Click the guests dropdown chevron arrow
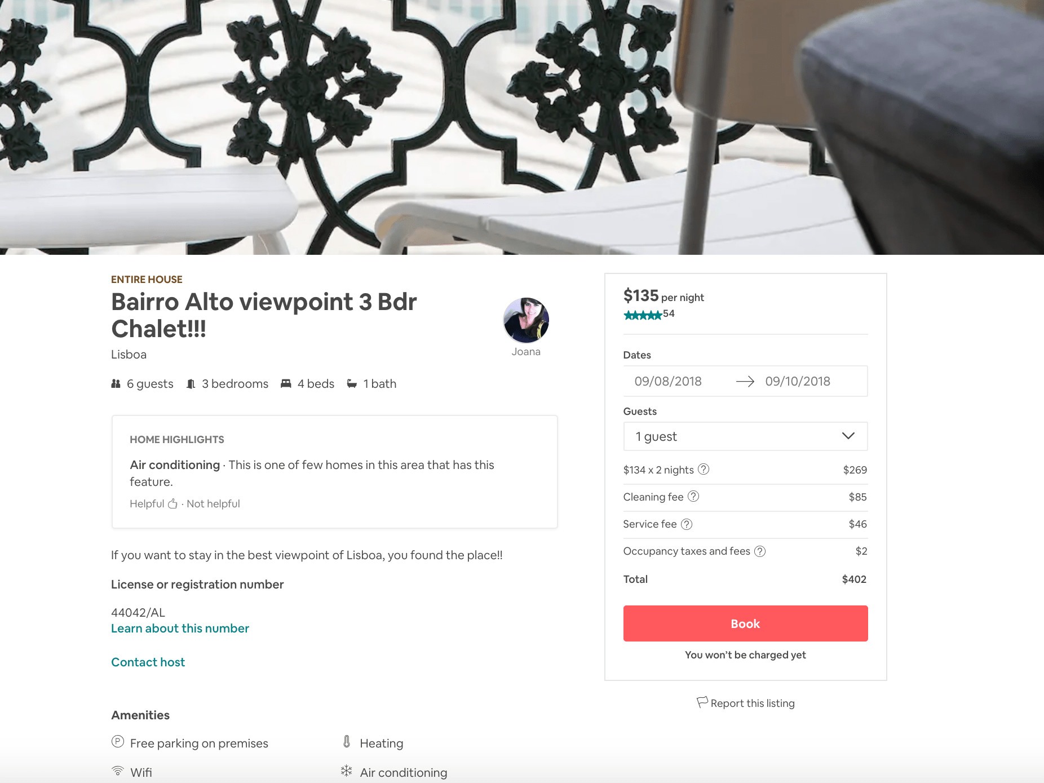The height and width of the screenshot is (783, 1044). pyautogui.click(x=848, y=436)
